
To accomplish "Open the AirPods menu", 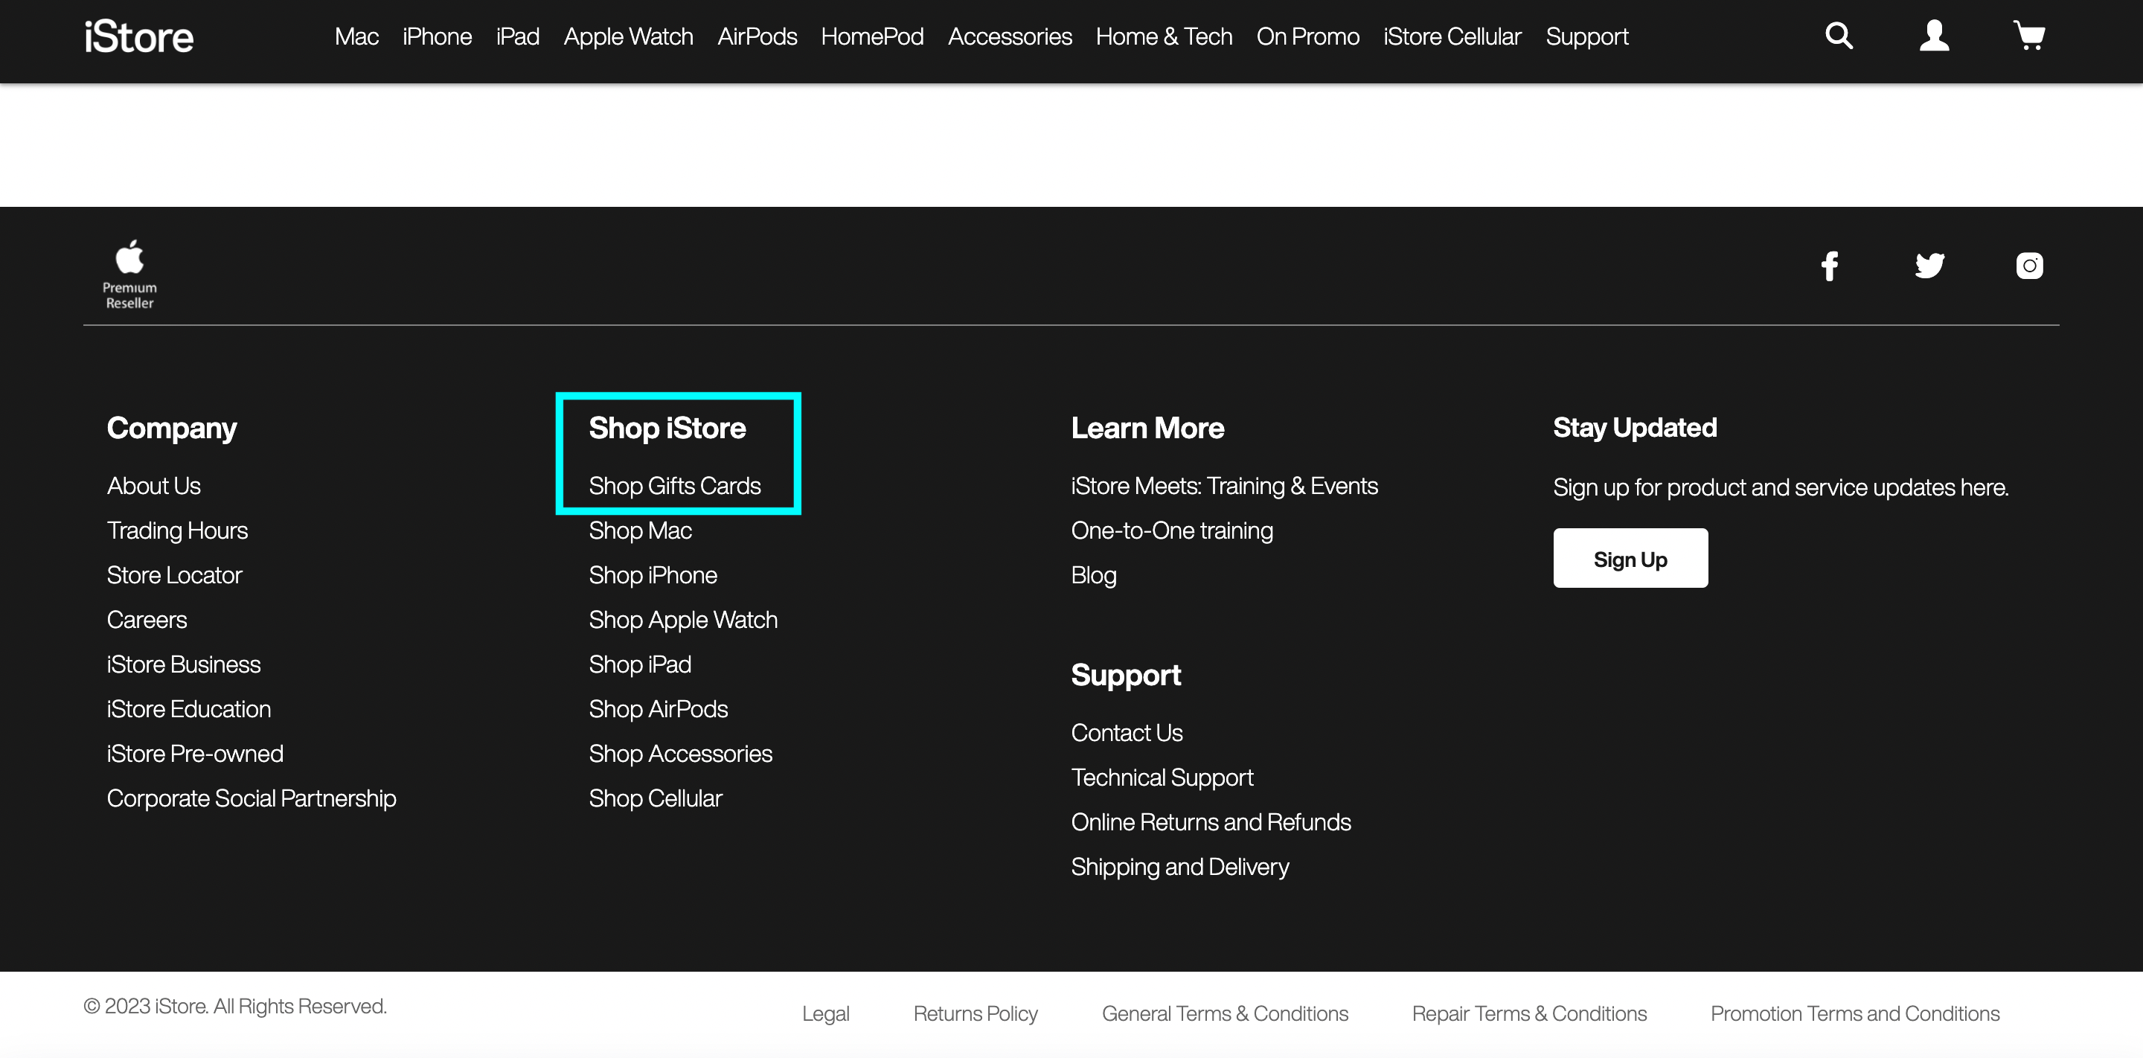I will 757,36.
